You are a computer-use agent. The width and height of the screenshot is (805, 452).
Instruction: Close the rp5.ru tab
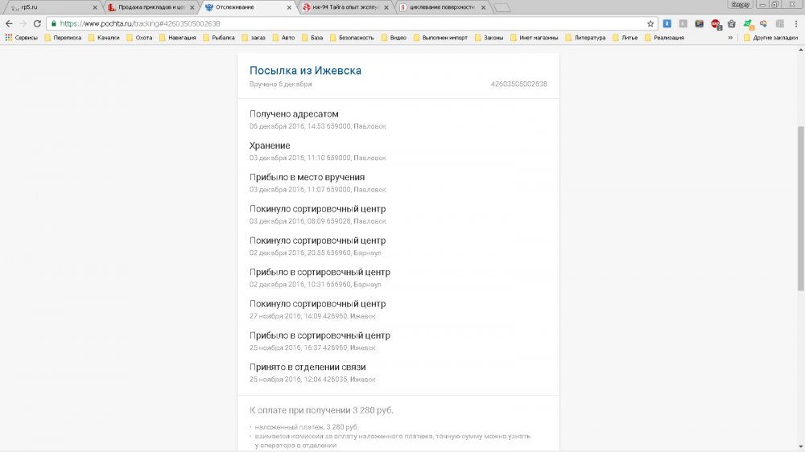coord(95,7)
